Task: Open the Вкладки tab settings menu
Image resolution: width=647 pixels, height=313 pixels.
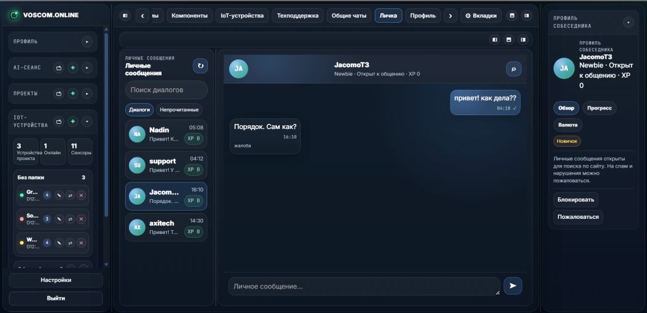Action: pyautogui.click(x=481, y=16)
